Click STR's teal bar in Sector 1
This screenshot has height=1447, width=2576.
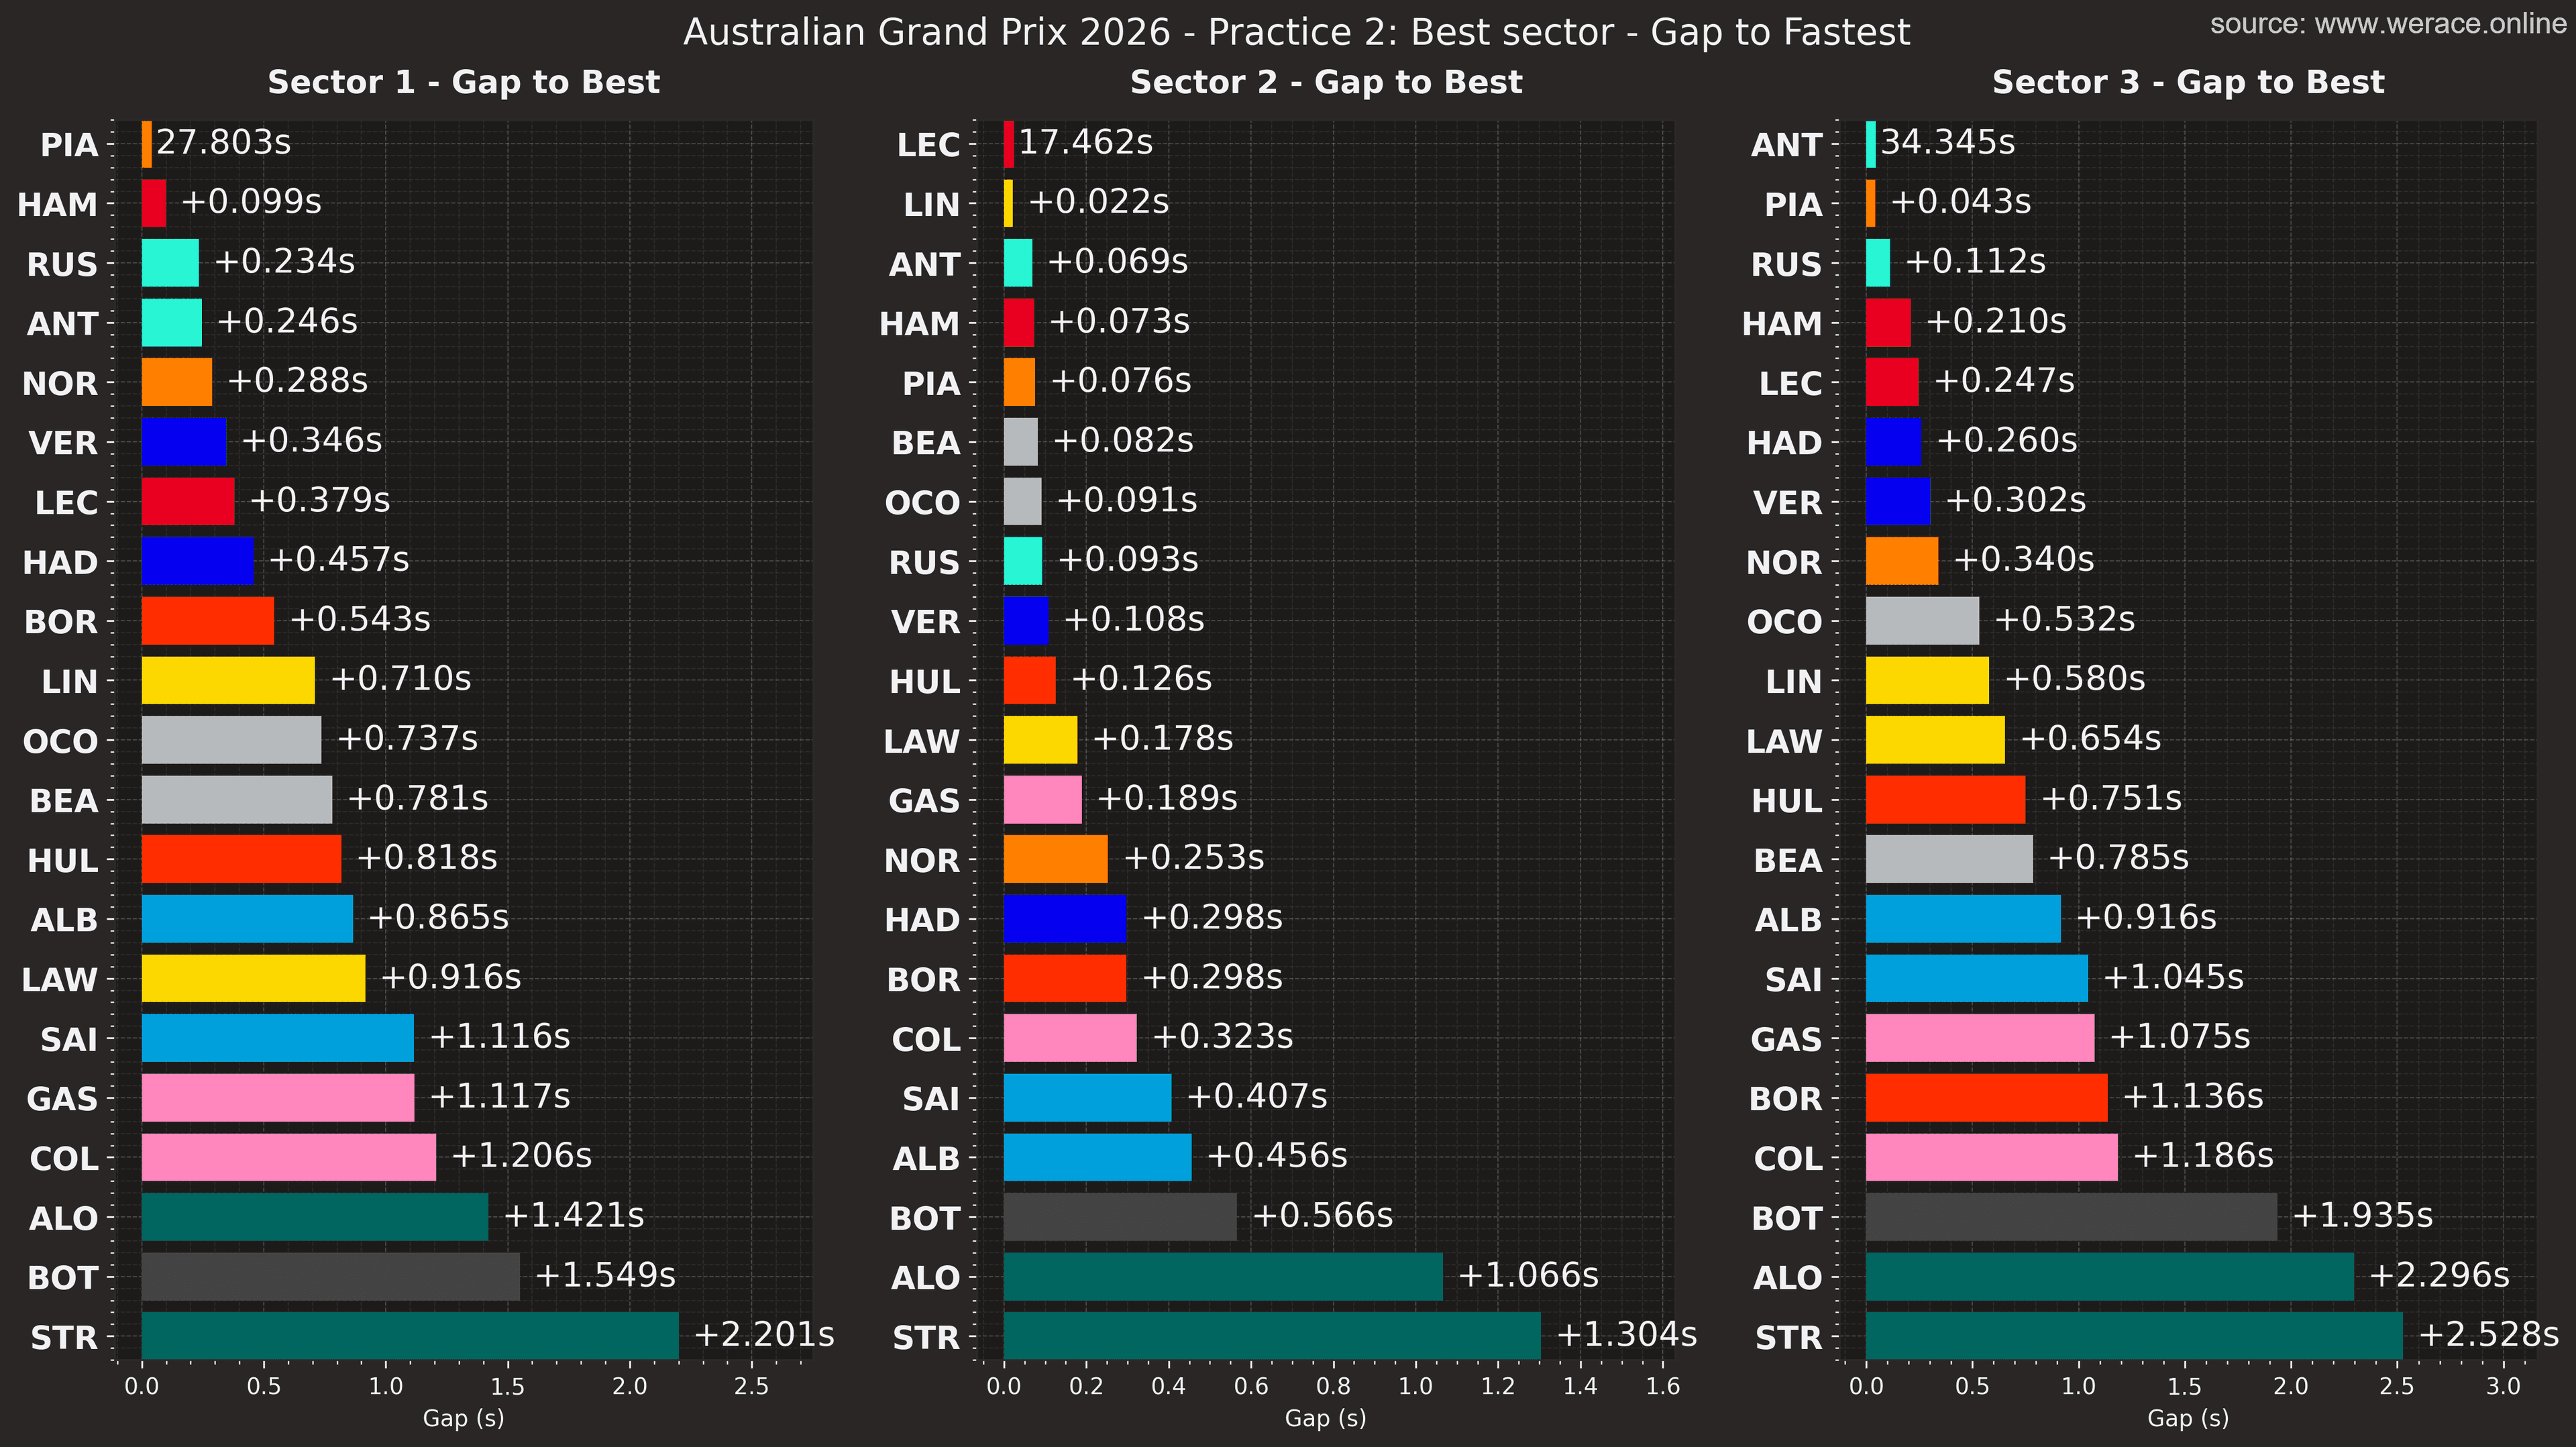[410, 1336]
